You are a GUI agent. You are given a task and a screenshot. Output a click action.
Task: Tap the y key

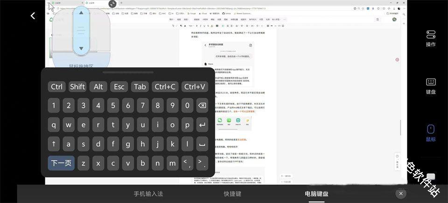pos(128,125)
